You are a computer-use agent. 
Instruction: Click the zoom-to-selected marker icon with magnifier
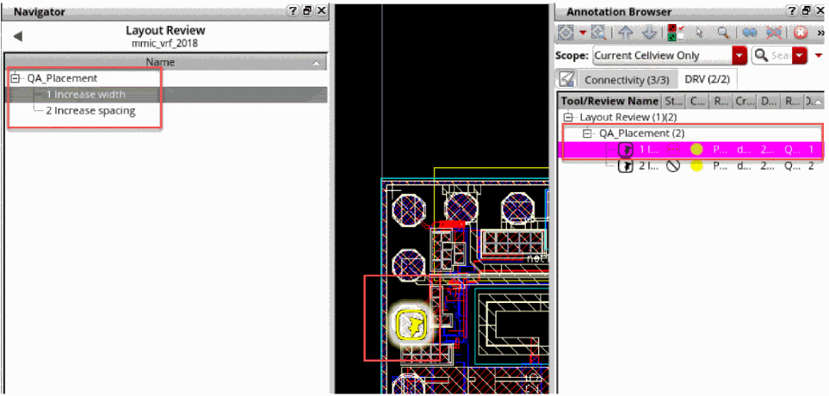tap(598, 33)
